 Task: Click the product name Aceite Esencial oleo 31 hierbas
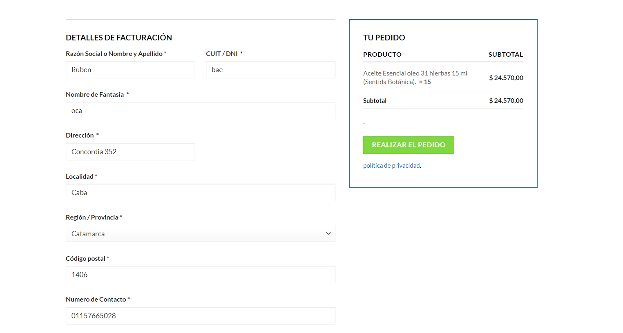click(x=415, y=78)
